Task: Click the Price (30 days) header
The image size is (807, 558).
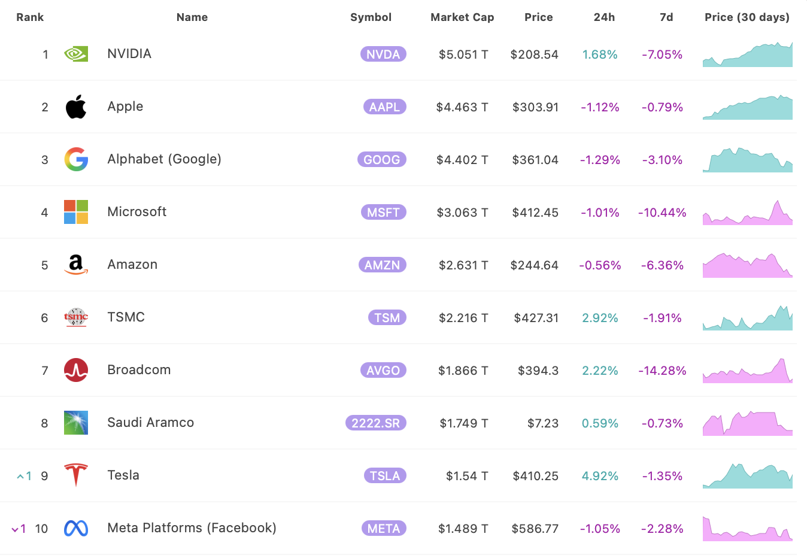Action: click(x=747, y=17)
